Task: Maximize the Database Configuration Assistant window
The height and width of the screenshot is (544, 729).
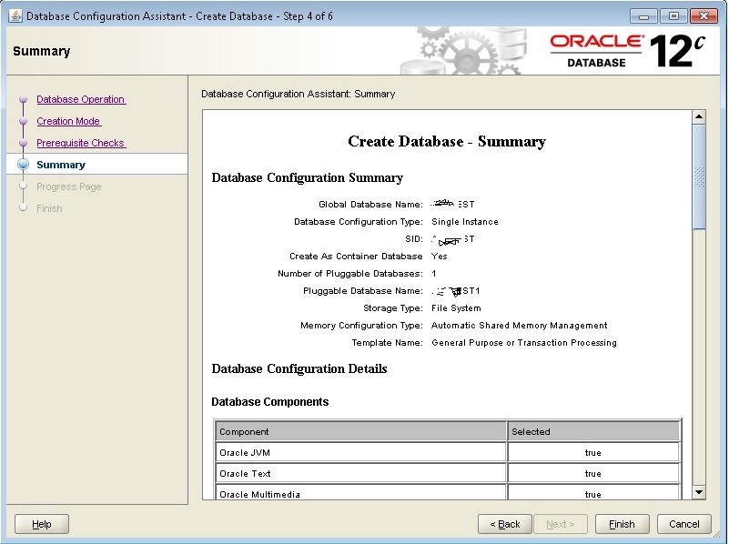Action: point(673,16)
